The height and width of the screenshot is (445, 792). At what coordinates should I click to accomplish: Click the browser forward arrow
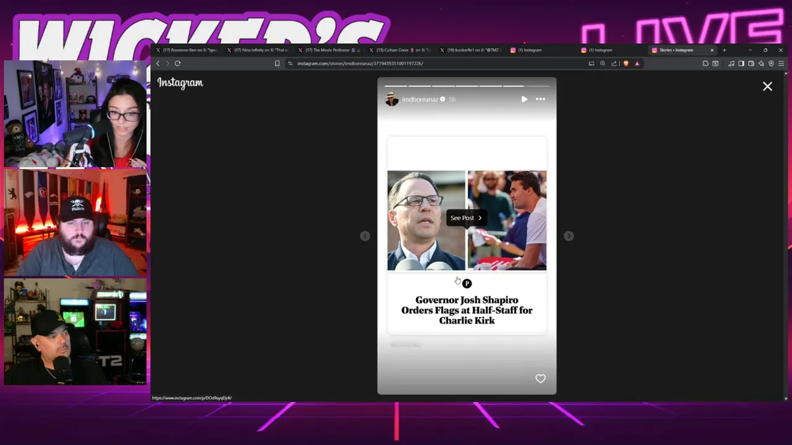click(x=167, y=63)
